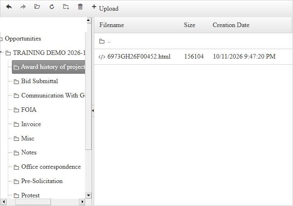Click the Award history folder icon

point(16,67)
